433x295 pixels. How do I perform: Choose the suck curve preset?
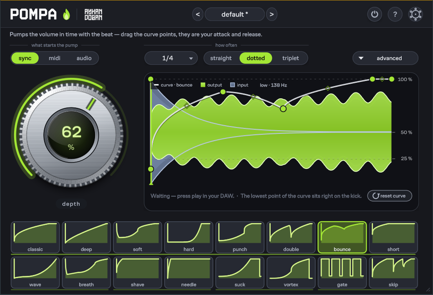pos(240,273)
